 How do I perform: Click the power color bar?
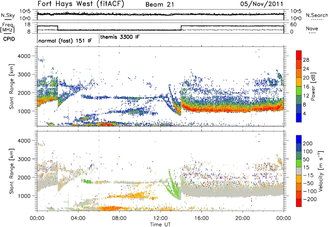[299, 86]
